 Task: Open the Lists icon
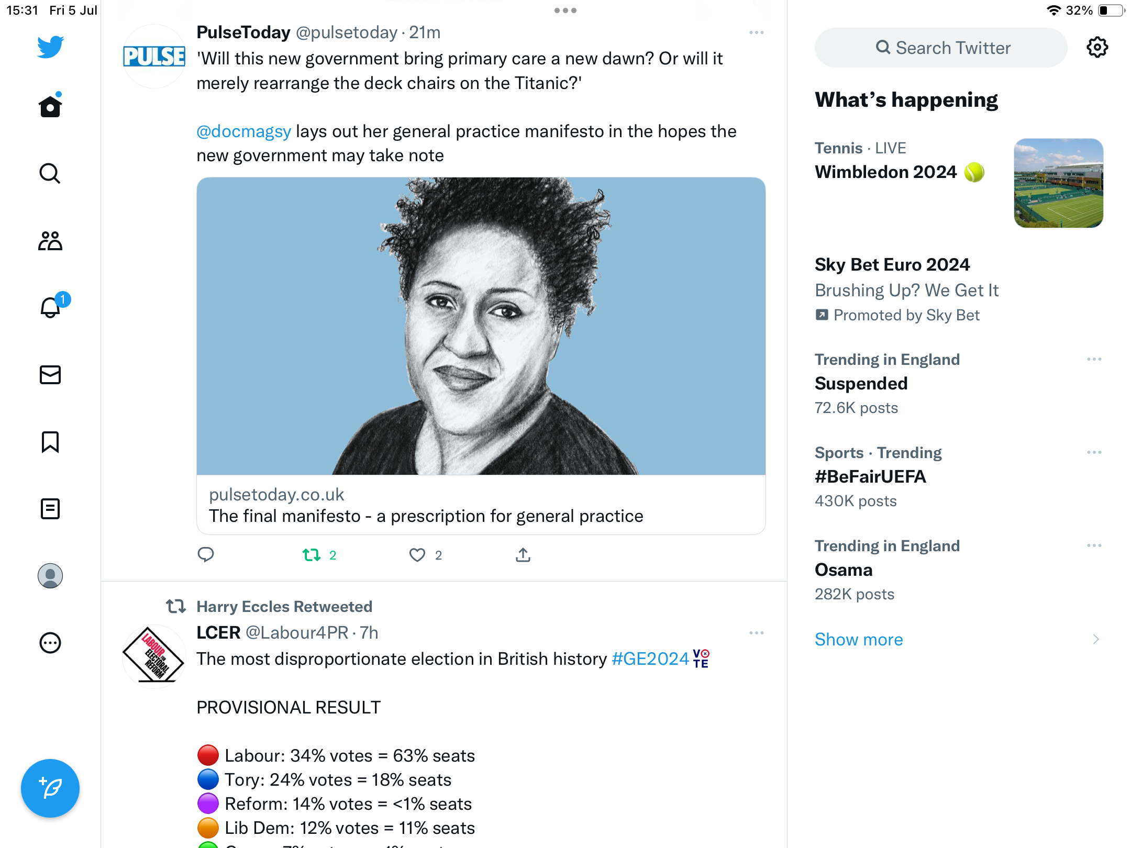click(x=50, y=509)
